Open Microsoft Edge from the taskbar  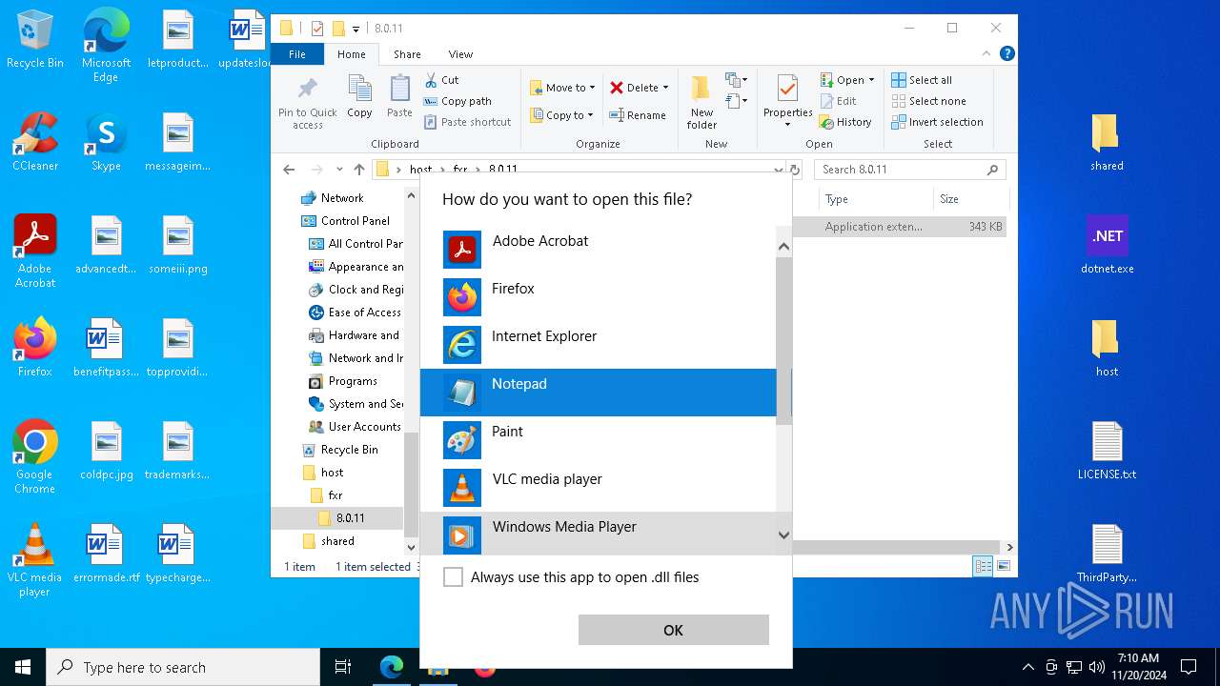pos(391,667)
